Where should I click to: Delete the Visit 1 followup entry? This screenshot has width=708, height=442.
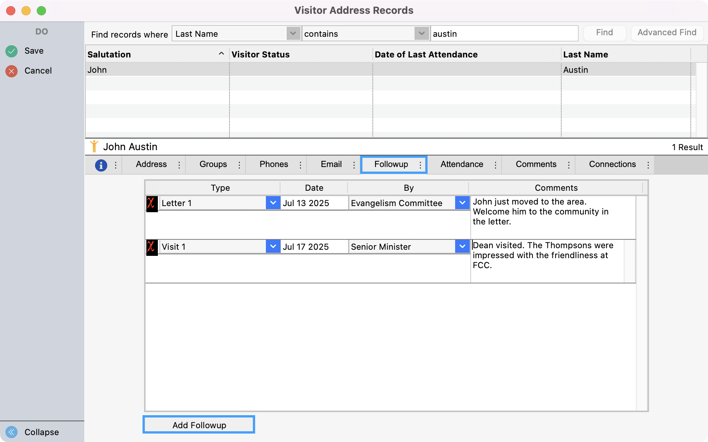[x=151, y=247]
